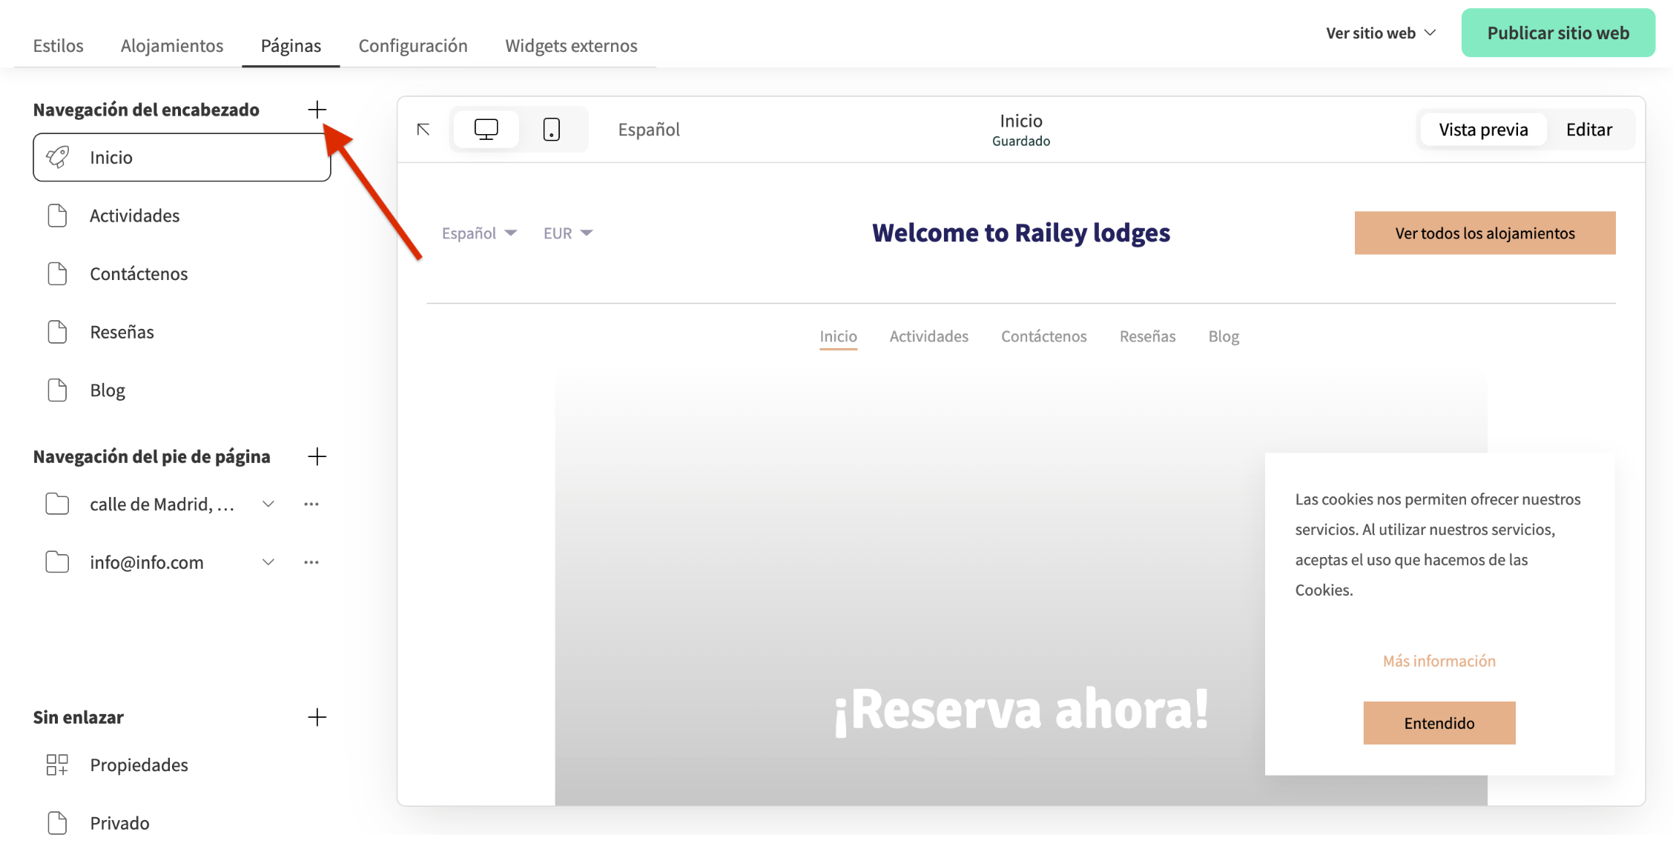
Task: Expand the info@info.com footer item
Action: (268, 562)
